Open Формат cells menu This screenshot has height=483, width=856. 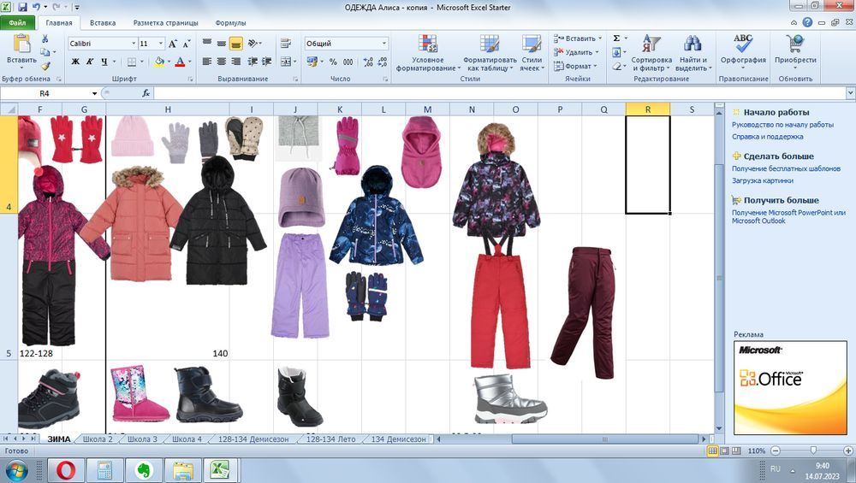coord(575,66)
